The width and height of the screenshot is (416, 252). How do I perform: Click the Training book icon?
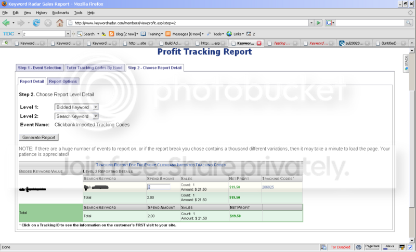(x=144, y=34)
